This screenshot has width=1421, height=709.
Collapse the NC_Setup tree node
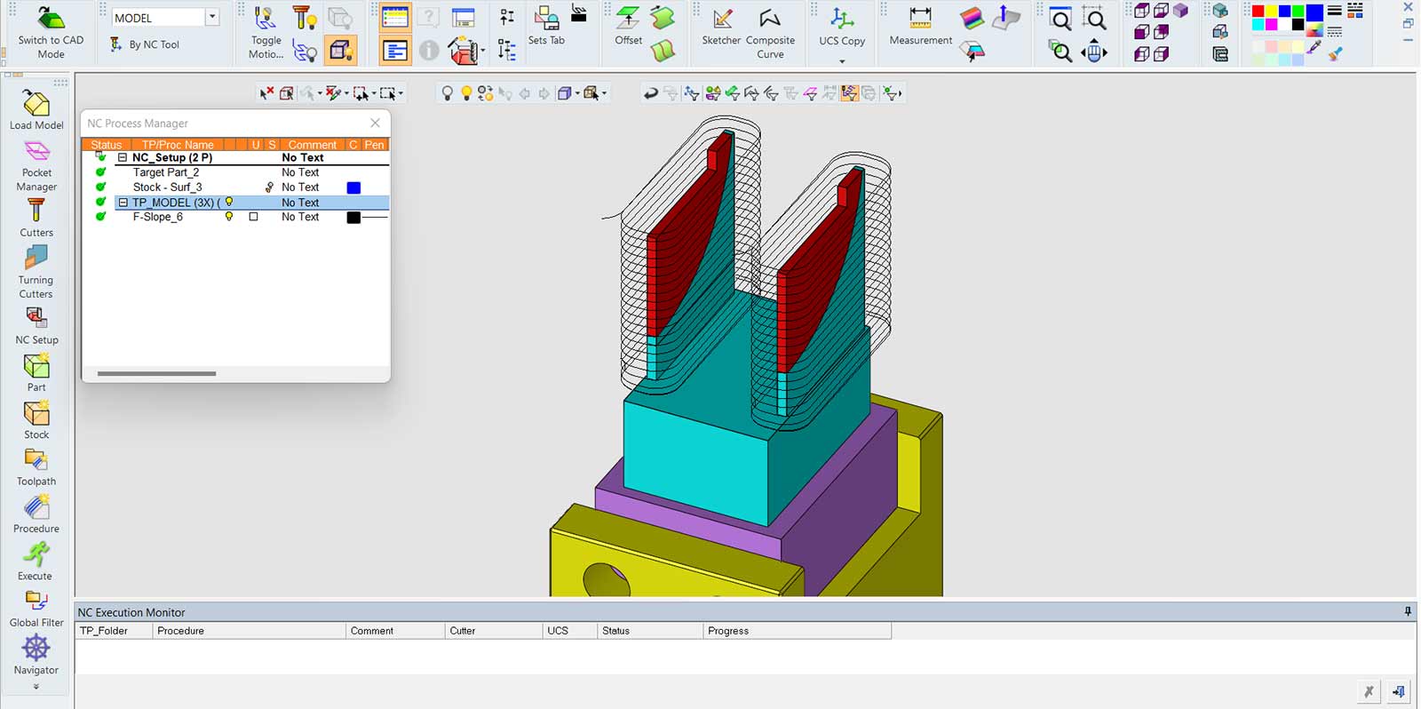pyautogui.click(x=123, y=157)
